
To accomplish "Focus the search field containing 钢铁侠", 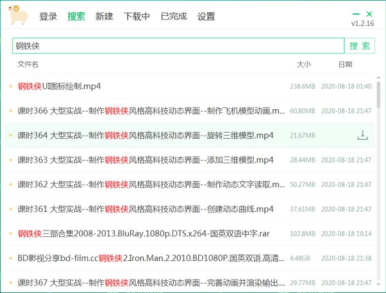I will pyautogui.click(x=178, y=46).
